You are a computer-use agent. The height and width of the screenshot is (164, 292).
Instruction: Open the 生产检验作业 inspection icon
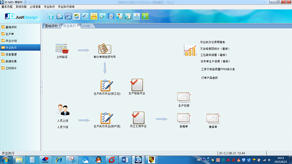137,84
